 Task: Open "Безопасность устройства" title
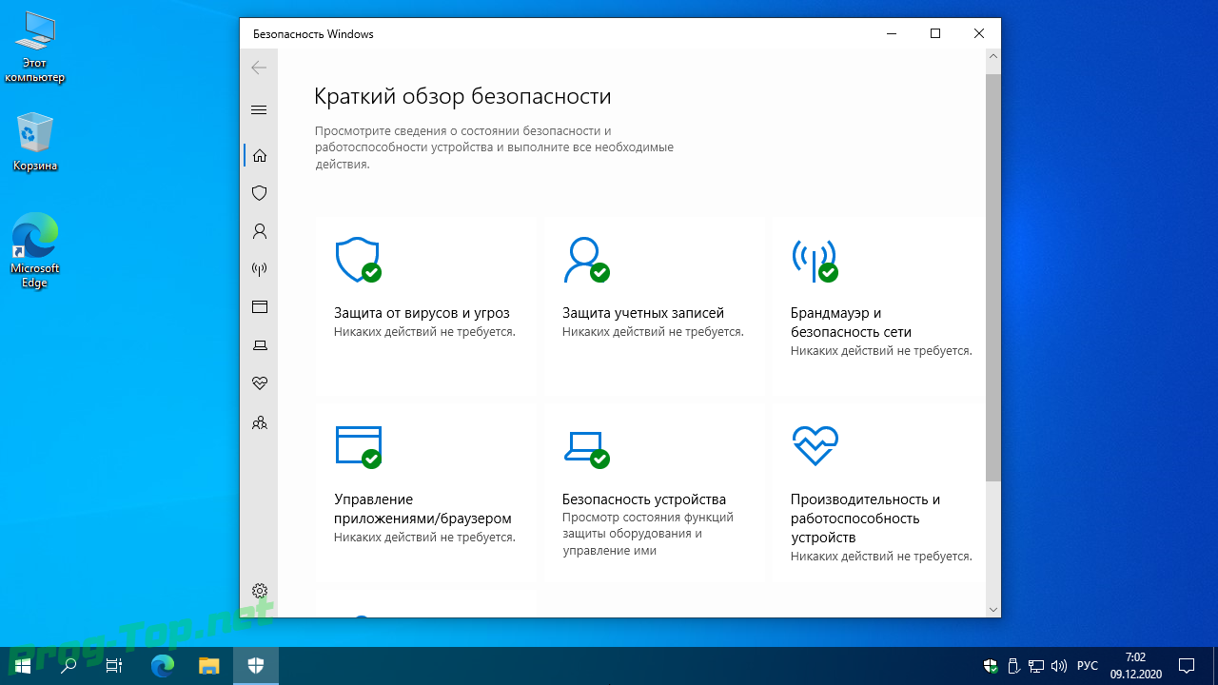point(644,499)
